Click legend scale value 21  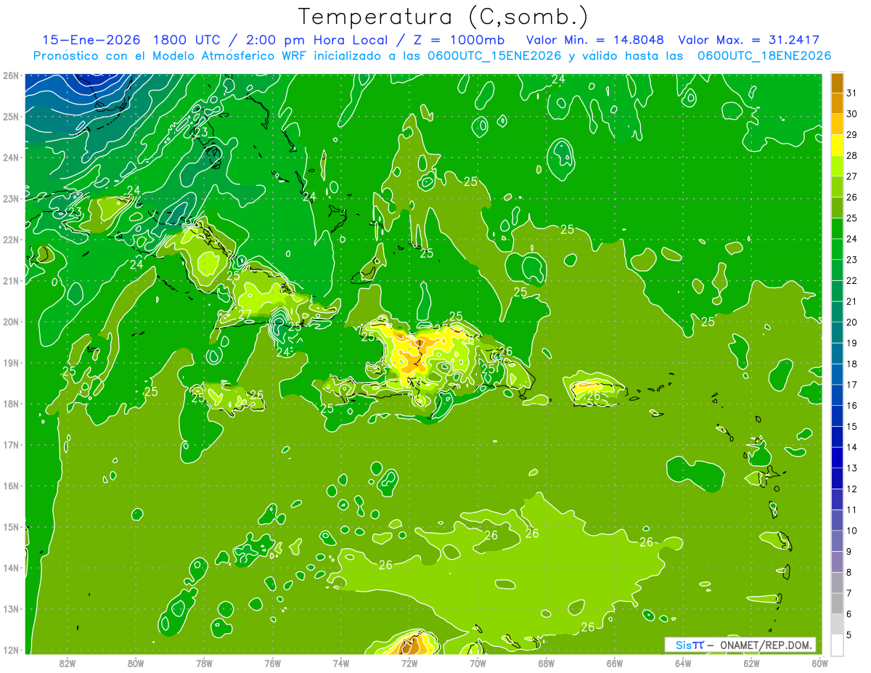[852, 301]
